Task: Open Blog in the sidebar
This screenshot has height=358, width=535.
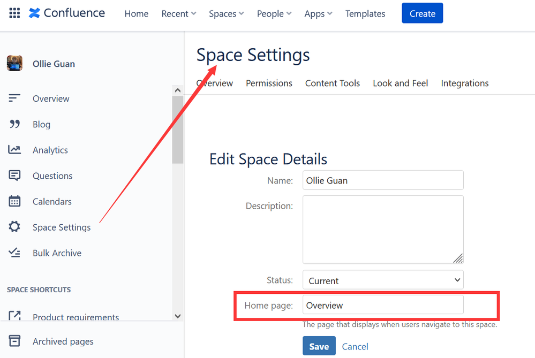Action: click(x=41, y=125)
